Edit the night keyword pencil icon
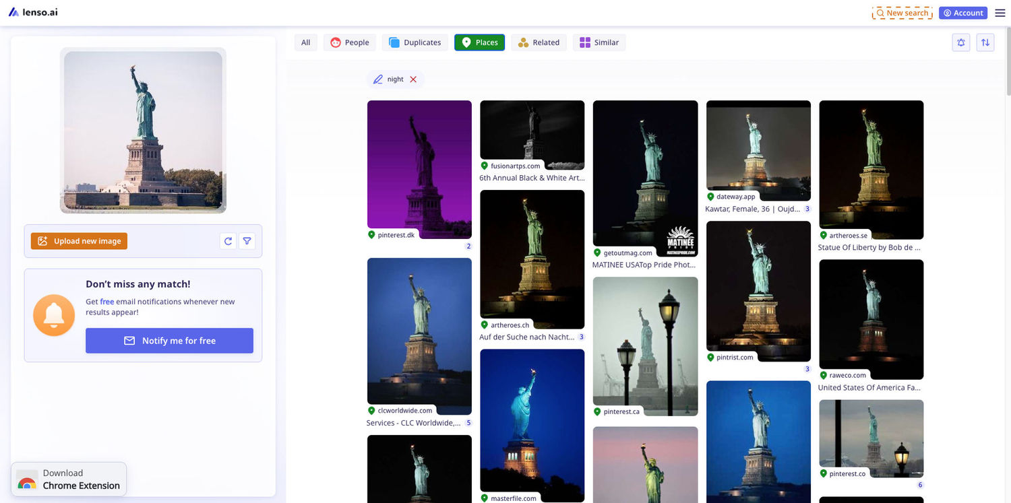The image size is (1011, 503). [x=377, y=79]
